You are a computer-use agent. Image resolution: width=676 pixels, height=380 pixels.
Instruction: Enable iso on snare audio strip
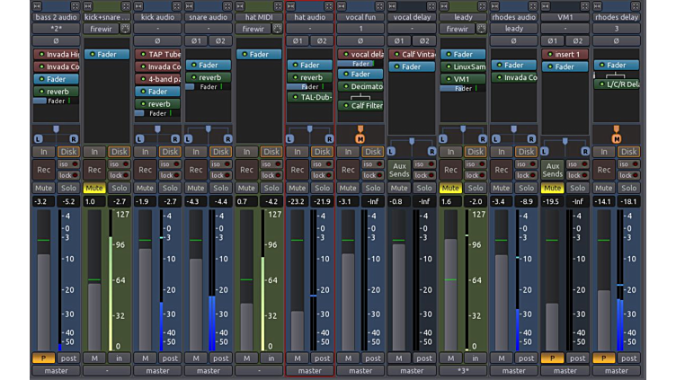[220, 164]
